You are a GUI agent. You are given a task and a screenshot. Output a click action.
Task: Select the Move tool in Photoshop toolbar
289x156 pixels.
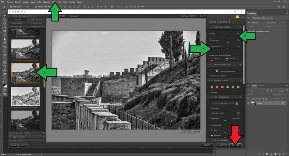click(5, 16)
